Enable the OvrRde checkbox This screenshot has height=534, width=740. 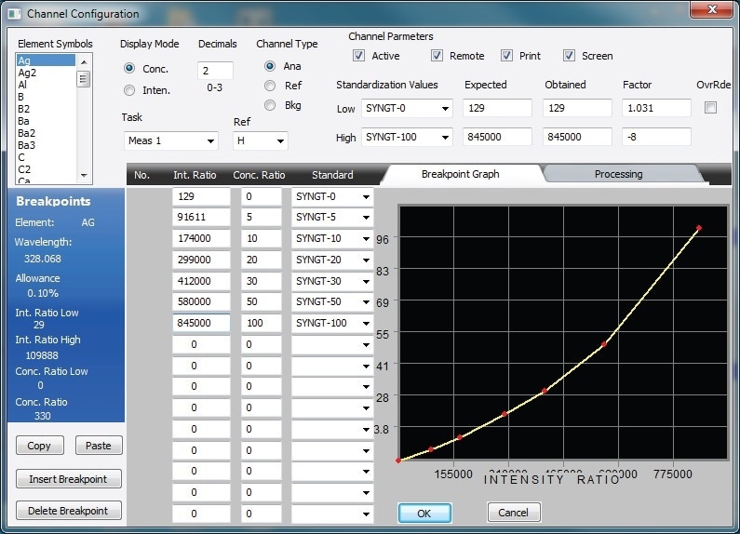(711, 108)
